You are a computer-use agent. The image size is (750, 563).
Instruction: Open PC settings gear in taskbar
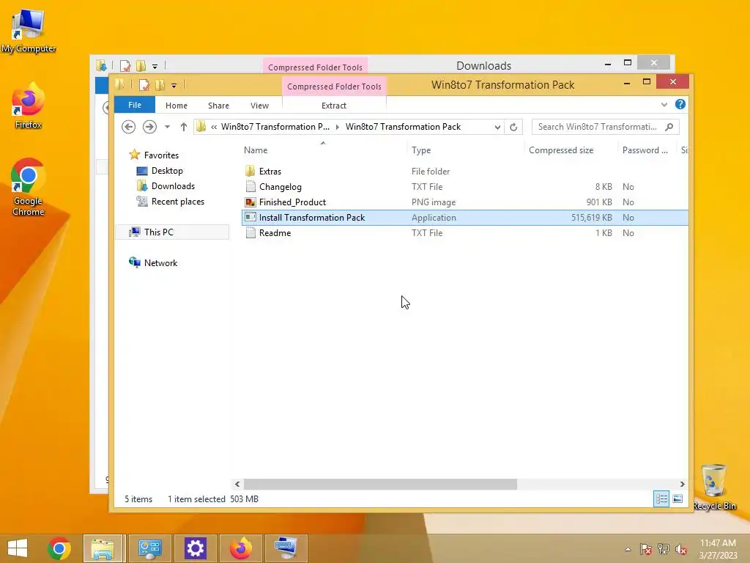click(195, 548)
